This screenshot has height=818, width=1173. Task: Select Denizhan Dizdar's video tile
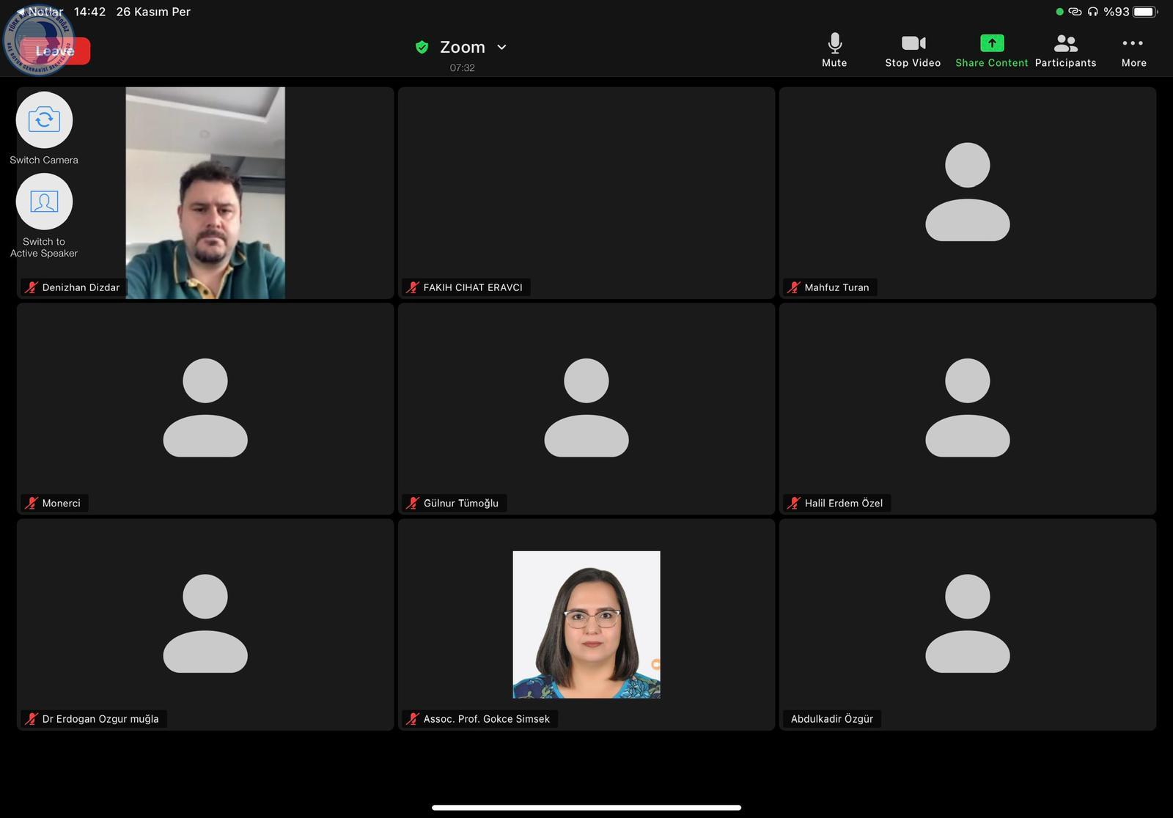(205, 193)
